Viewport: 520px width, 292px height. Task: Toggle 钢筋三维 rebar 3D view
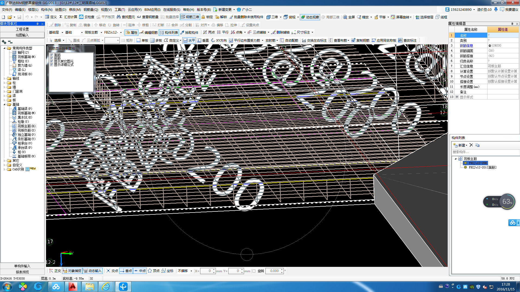point(190,17)
